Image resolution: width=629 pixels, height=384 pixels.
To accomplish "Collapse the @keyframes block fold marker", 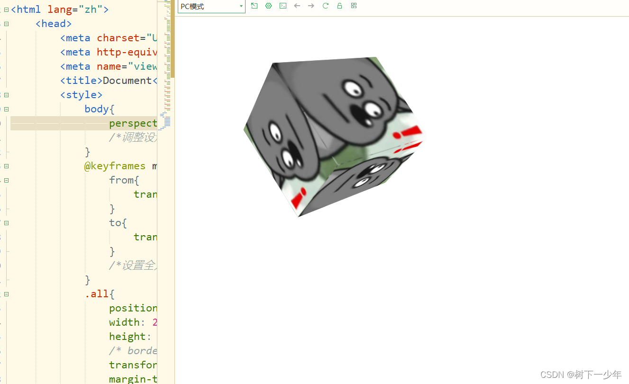I will pyautogui.click(x=6, y=166).
